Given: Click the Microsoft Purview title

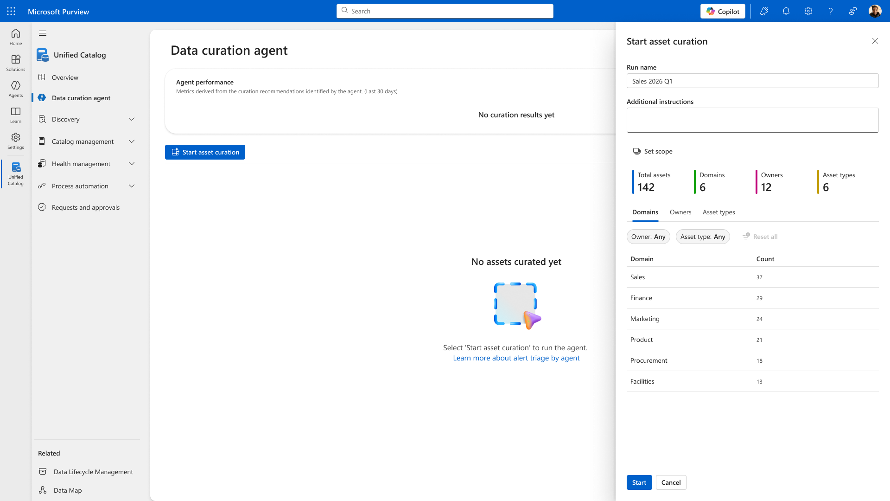Looking at the screenshot, I should point(58,12).
